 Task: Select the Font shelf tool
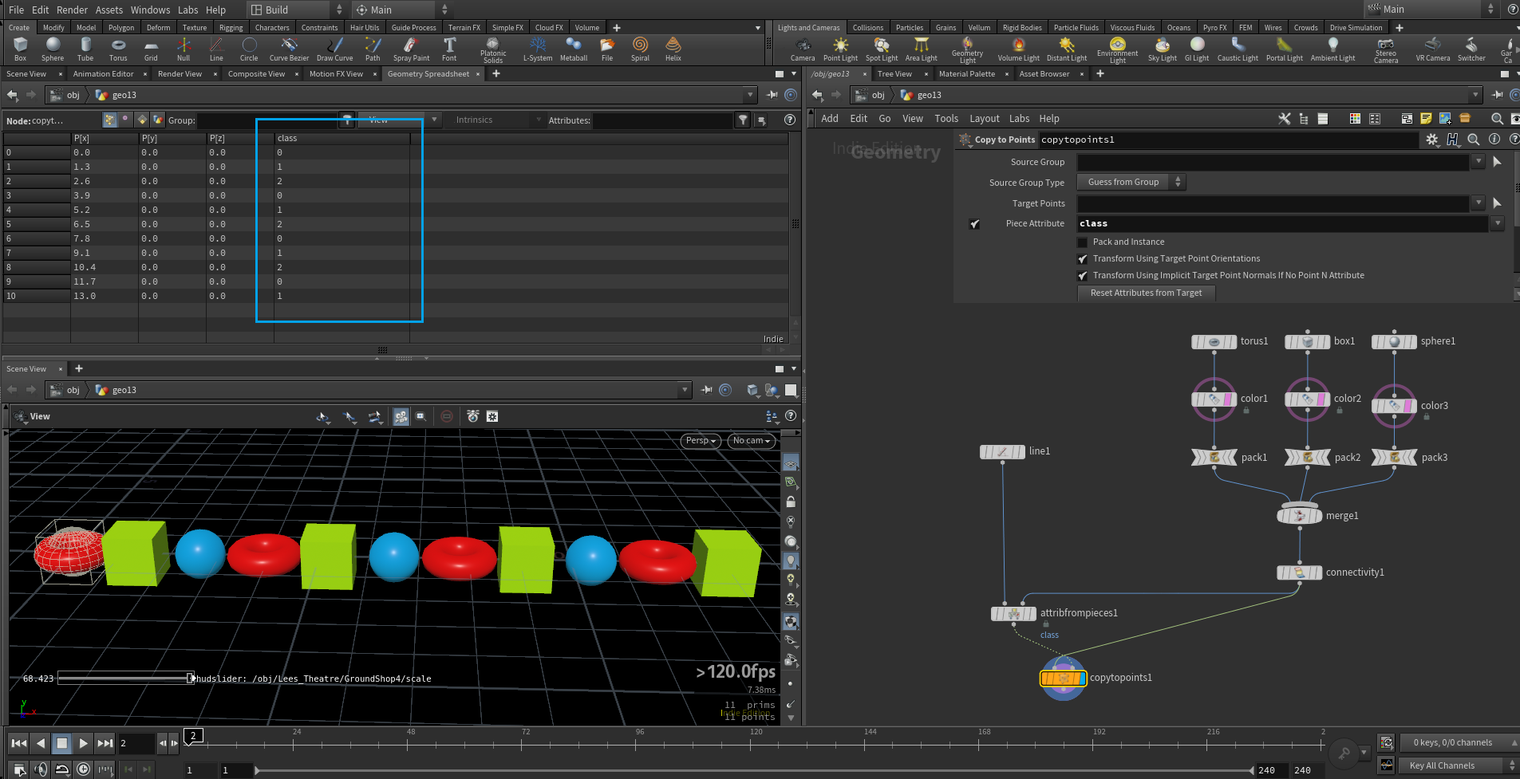tap(449, 49)
